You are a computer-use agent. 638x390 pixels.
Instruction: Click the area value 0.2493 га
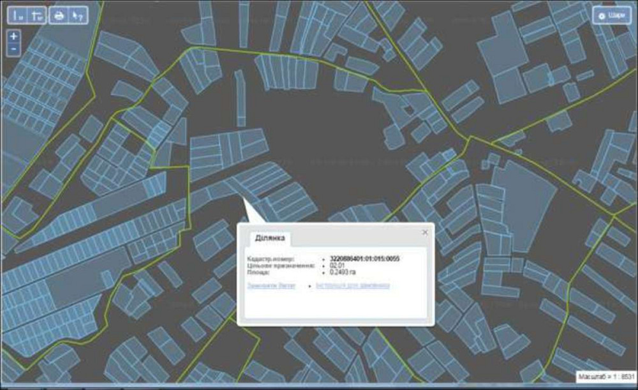click(343, 272)
